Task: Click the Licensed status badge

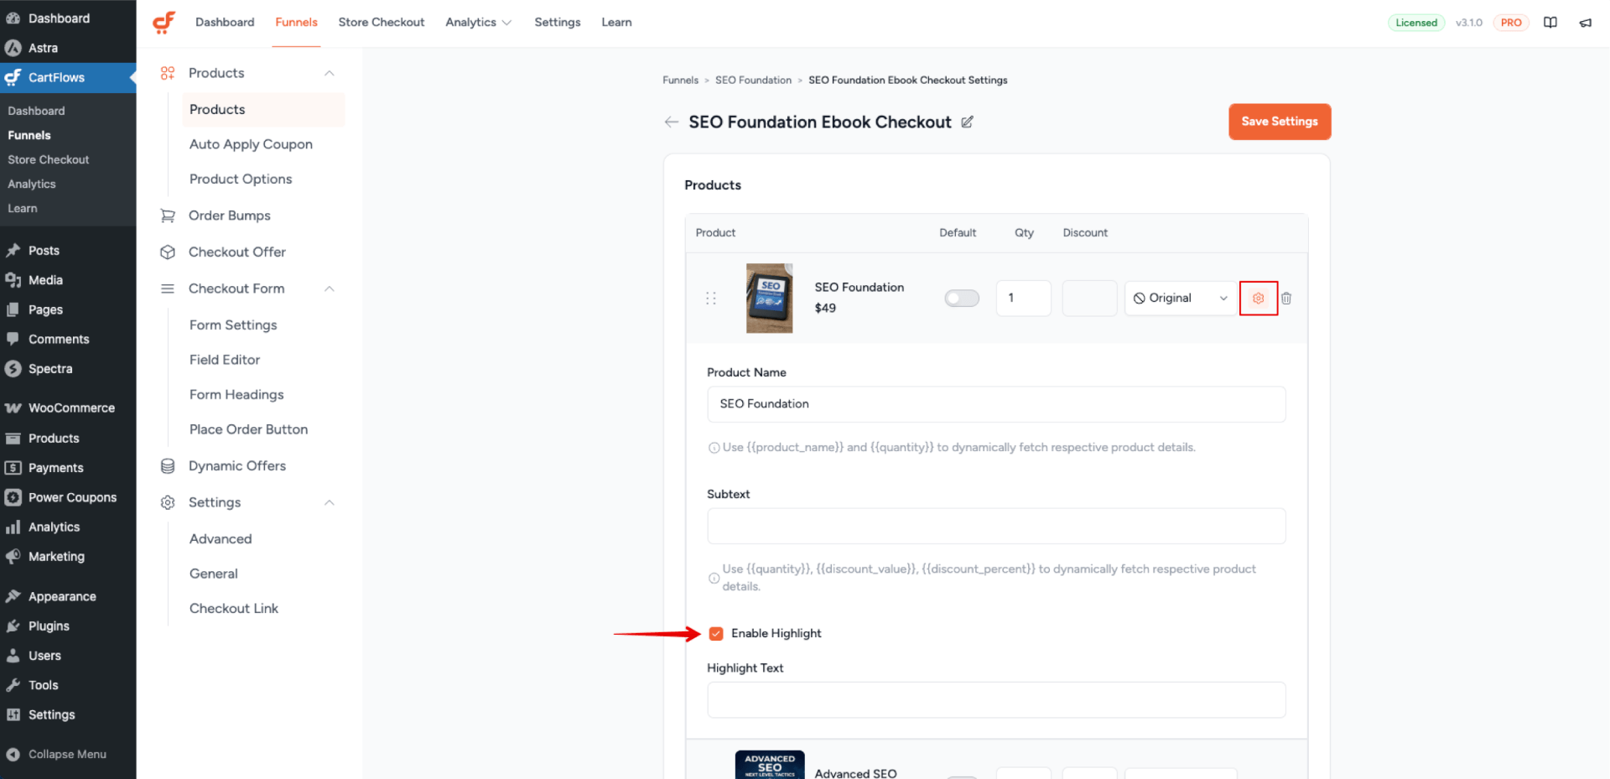Action: point(1416,23)
